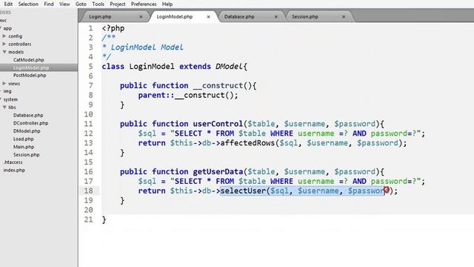Click 'getUserData' function name
The image size is (474, 267).
pos(218,171)
